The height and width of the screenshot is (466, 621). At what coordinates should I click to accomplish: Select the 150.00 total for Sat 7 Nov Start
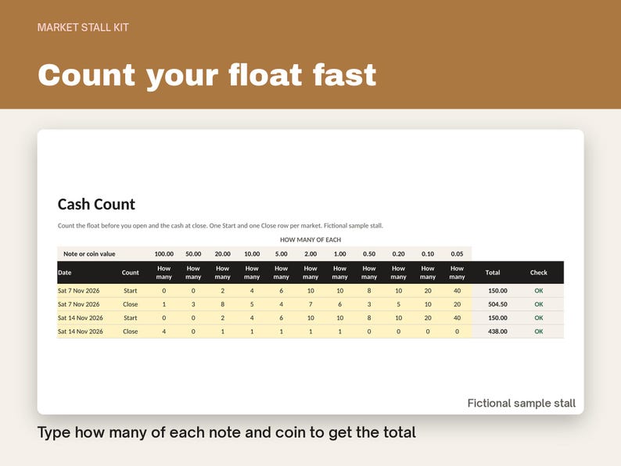coord(498,291)
